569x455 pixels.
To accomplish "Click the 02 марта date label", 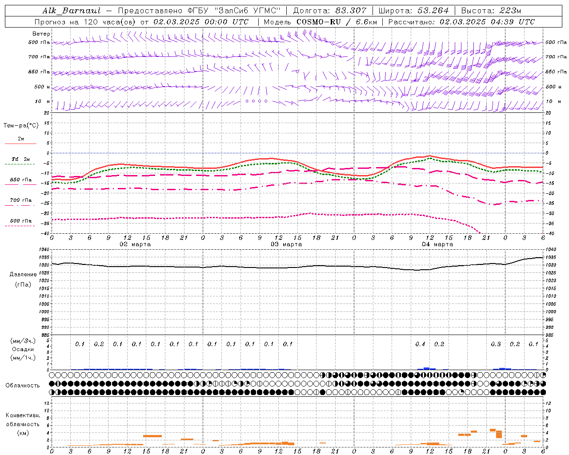I will 135,244.
